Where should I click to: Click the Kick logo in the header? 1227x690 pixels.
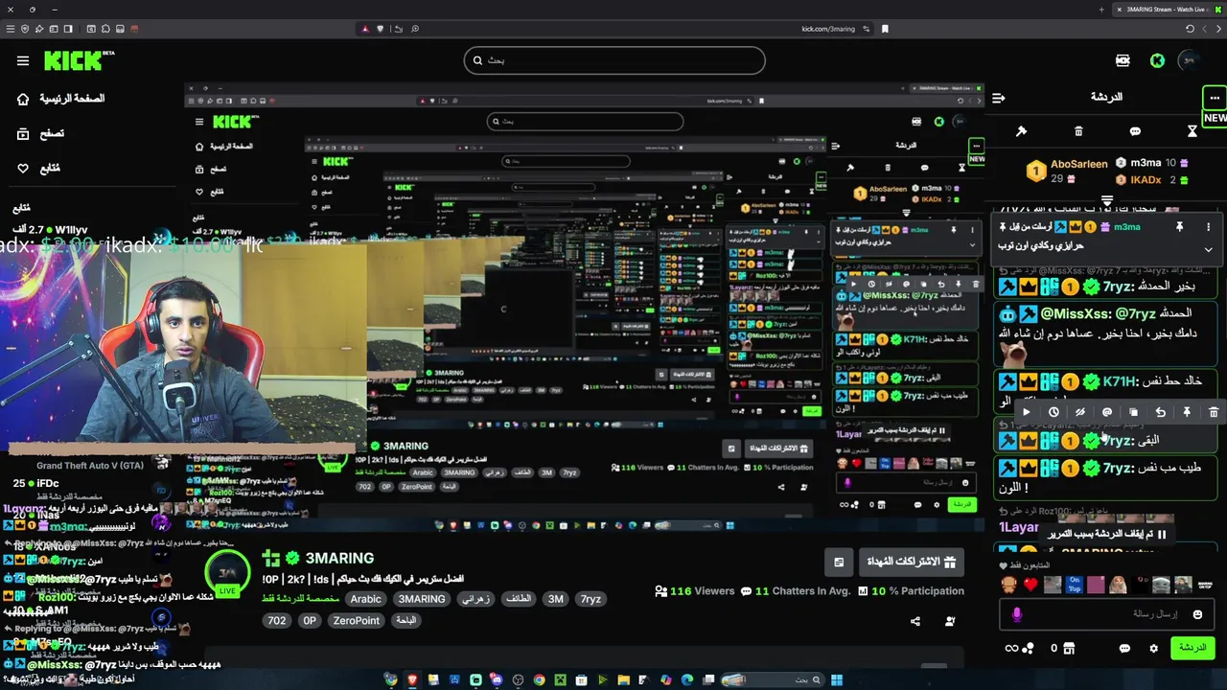[x=79, y=61]
